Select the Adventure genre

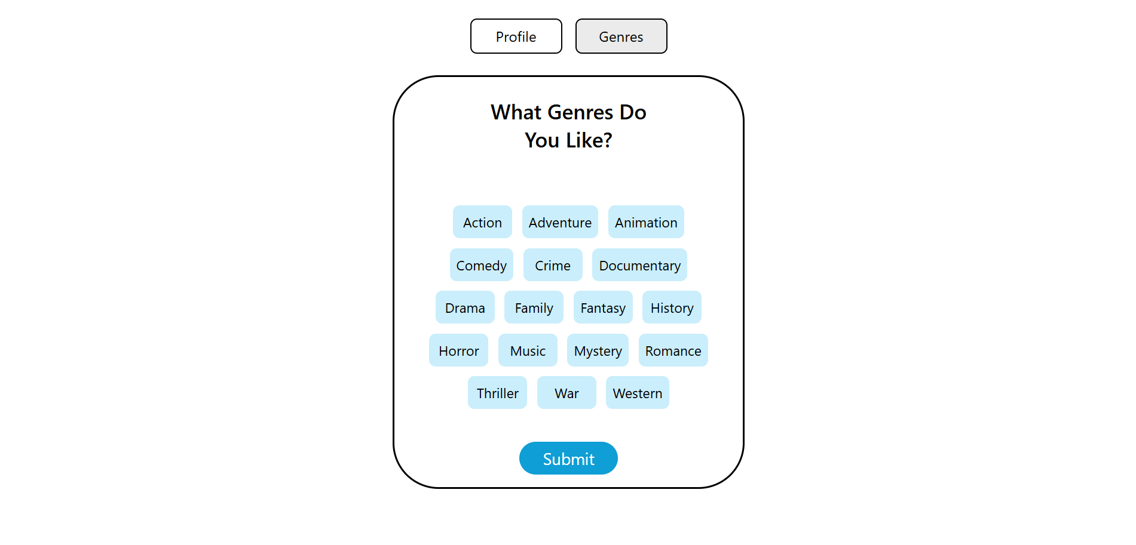coord(560,222)
